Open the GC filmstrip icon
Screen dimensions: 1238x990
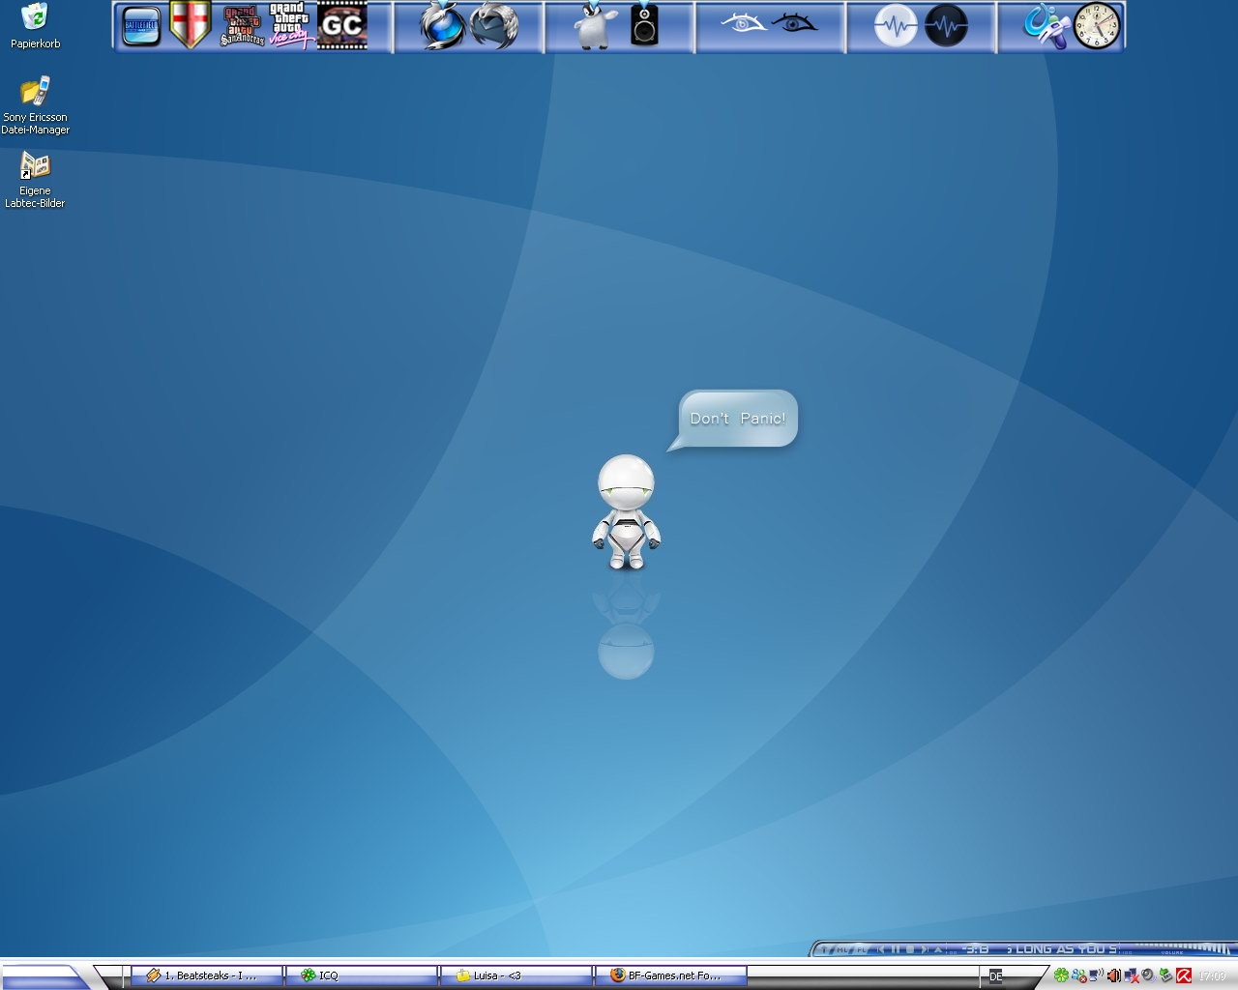tap(341, 26)
